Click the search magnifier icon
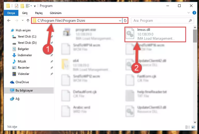 coord(190,20)
